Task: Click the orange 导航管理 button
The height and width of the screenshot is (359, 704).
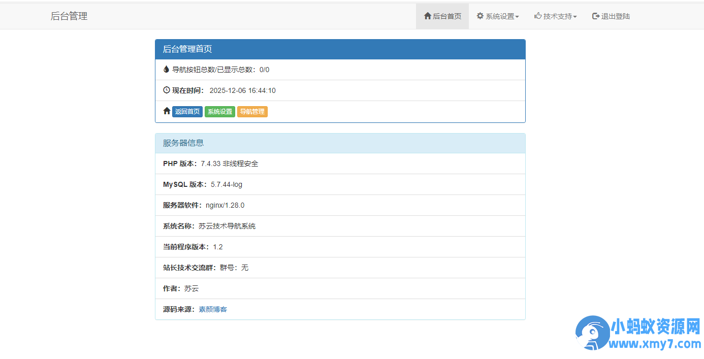Action: 252,111
